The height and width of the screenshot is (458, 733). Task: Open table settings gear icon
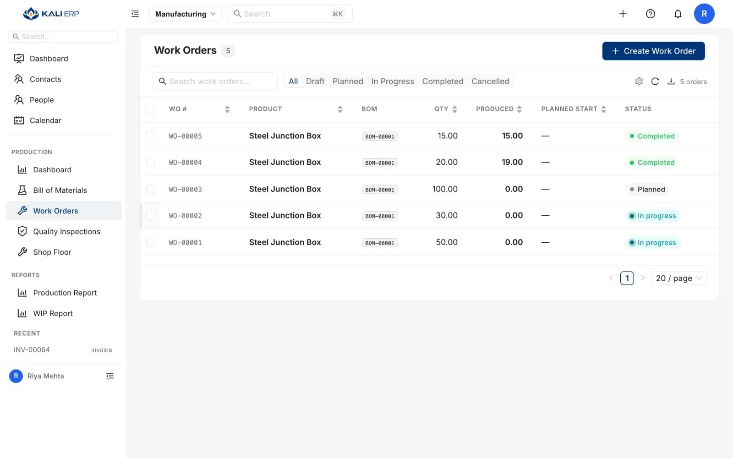(639, 81)
